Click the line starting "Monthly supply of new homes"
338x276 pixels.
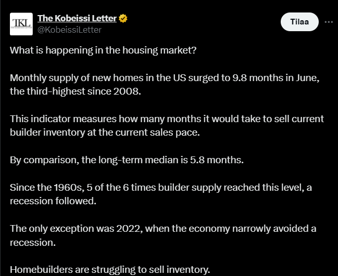click(x=165, y=78)
